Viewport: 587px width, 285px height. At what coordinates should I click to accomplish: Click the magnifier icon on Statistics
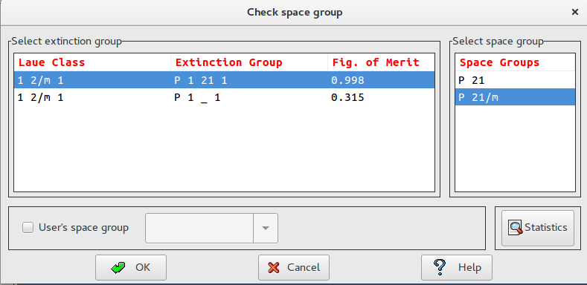515,227
